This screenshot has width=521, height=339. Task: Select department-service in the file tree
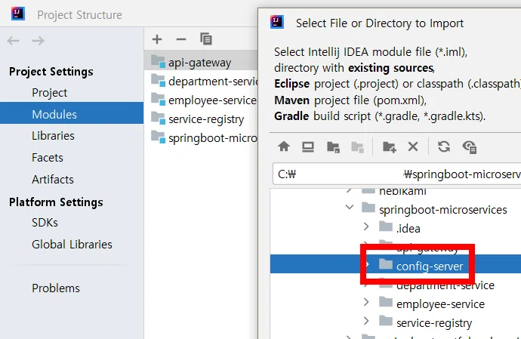pos(445,286)
